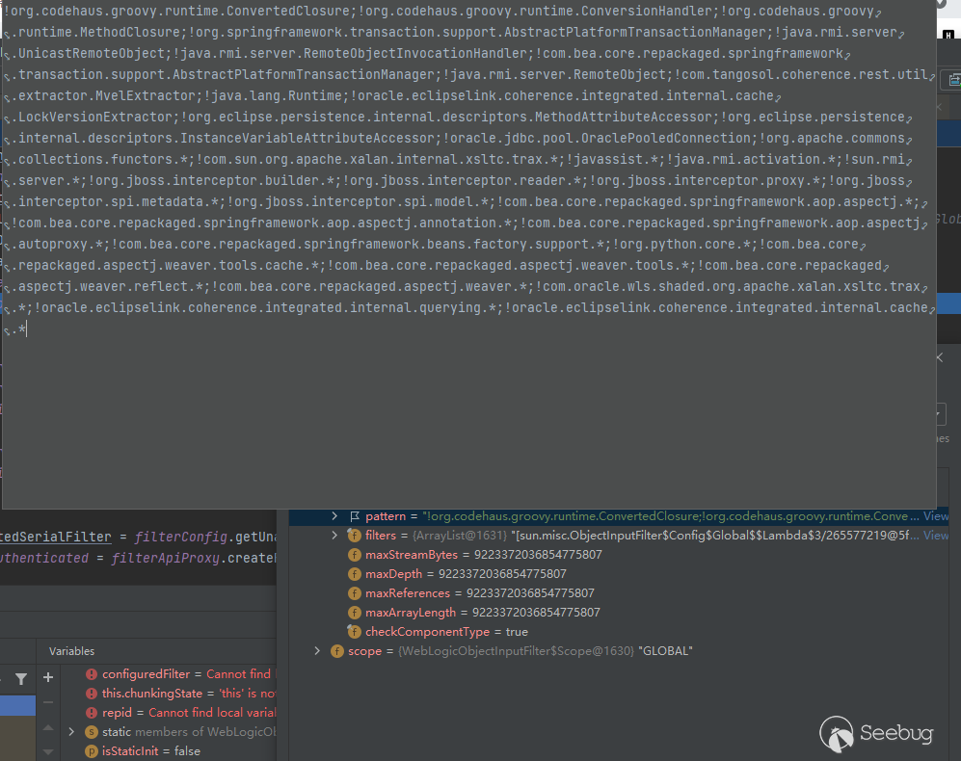Click the static members icon

click(x=92, y=732)
